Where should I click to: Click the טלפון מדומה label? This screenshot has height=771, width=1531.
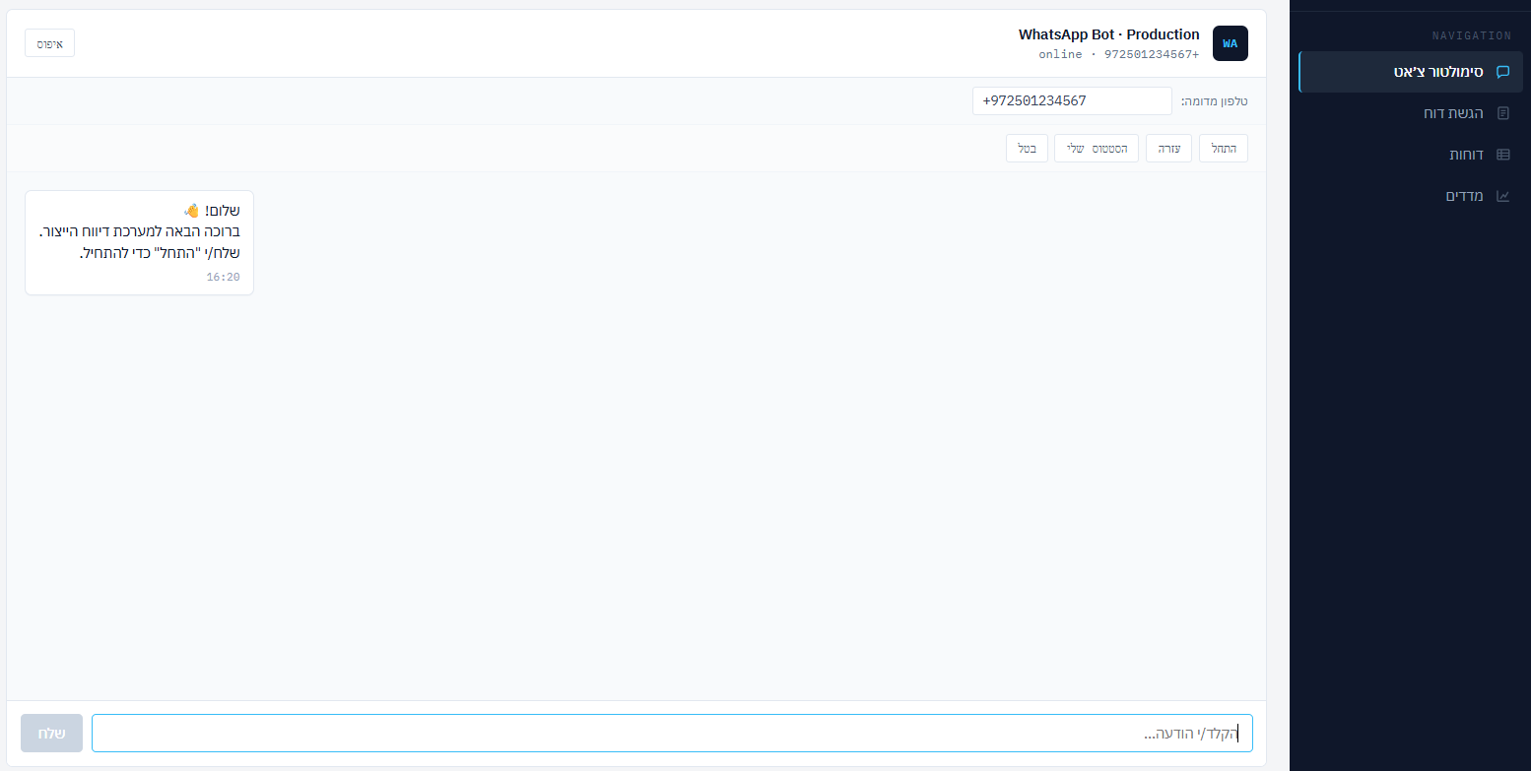coord(1215,101)
